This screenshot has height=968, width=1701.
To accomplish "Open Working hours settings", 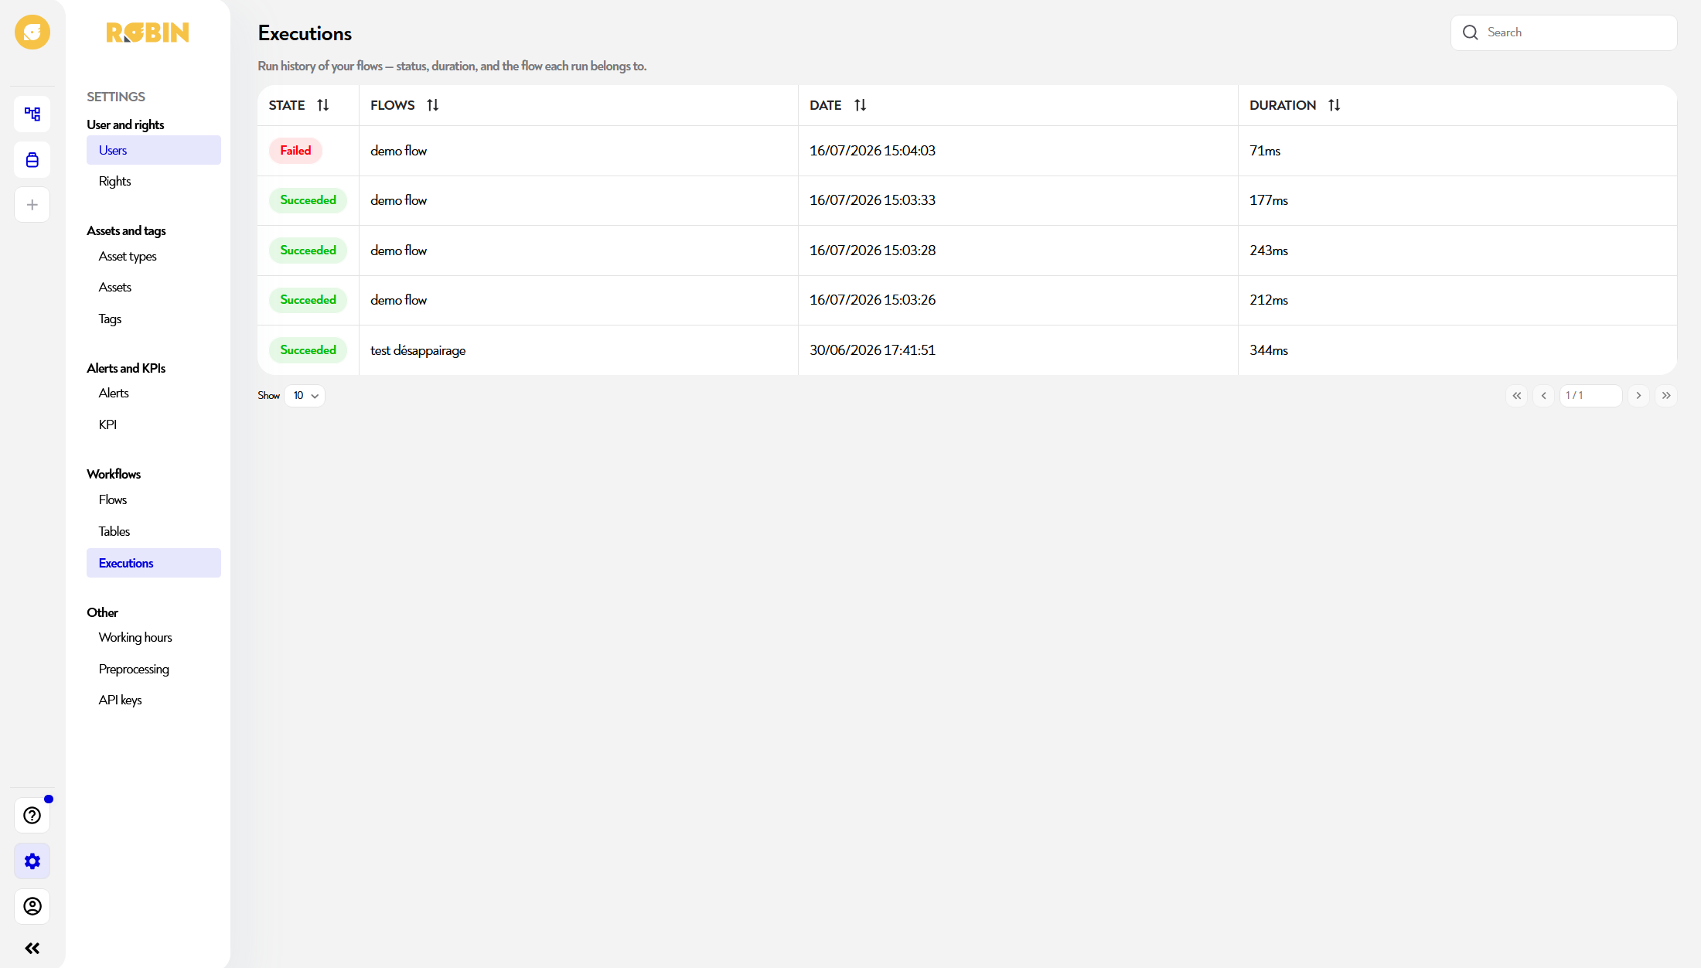I will (154, 637).
